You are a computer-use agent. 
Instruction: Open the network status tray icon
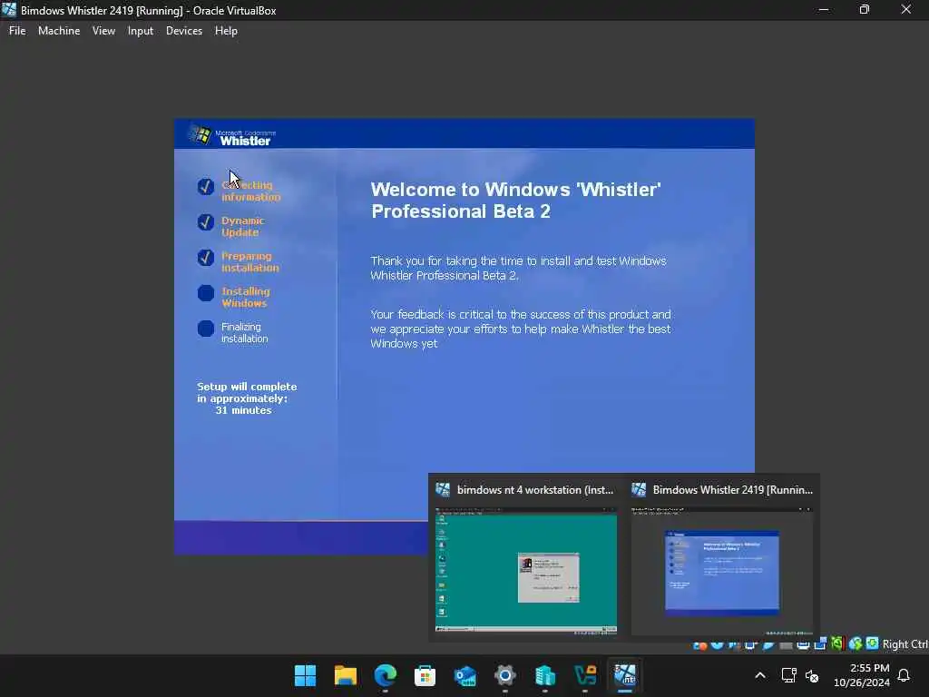point(788,675)
